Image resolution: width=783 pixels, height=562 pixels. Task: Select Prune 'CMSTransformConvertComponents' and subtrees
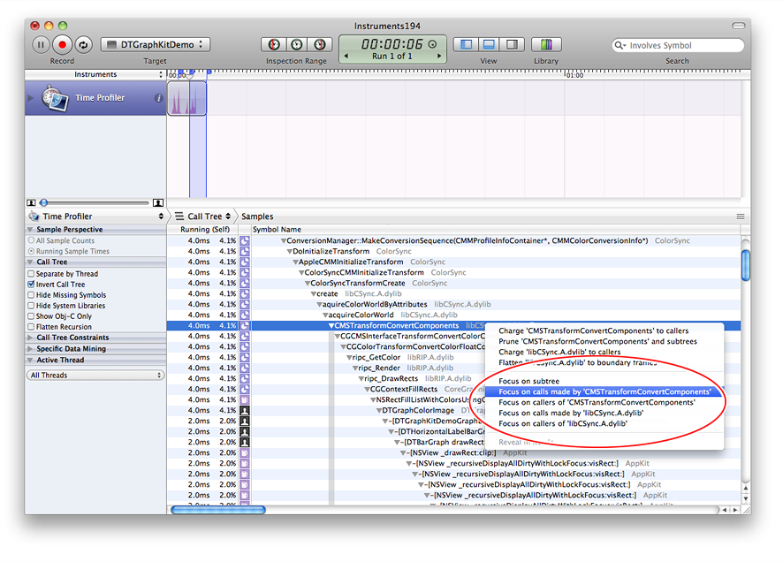coord(597,341)
